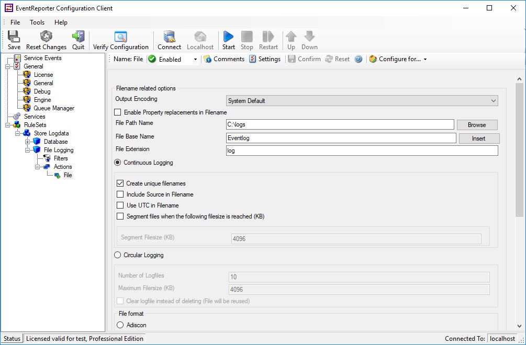Click the vertical scrollbar thumb
Viewport: 526px width, 345px height.
(519, 150)
